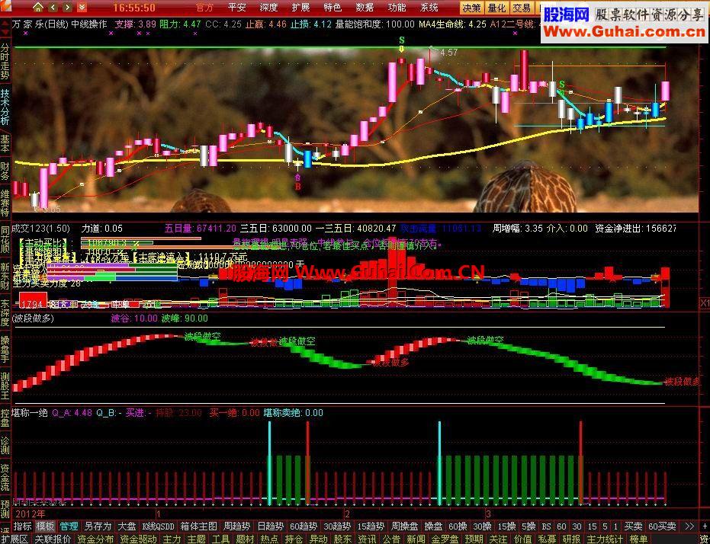Switch to the 周趋势 tab

click(237, 526)
